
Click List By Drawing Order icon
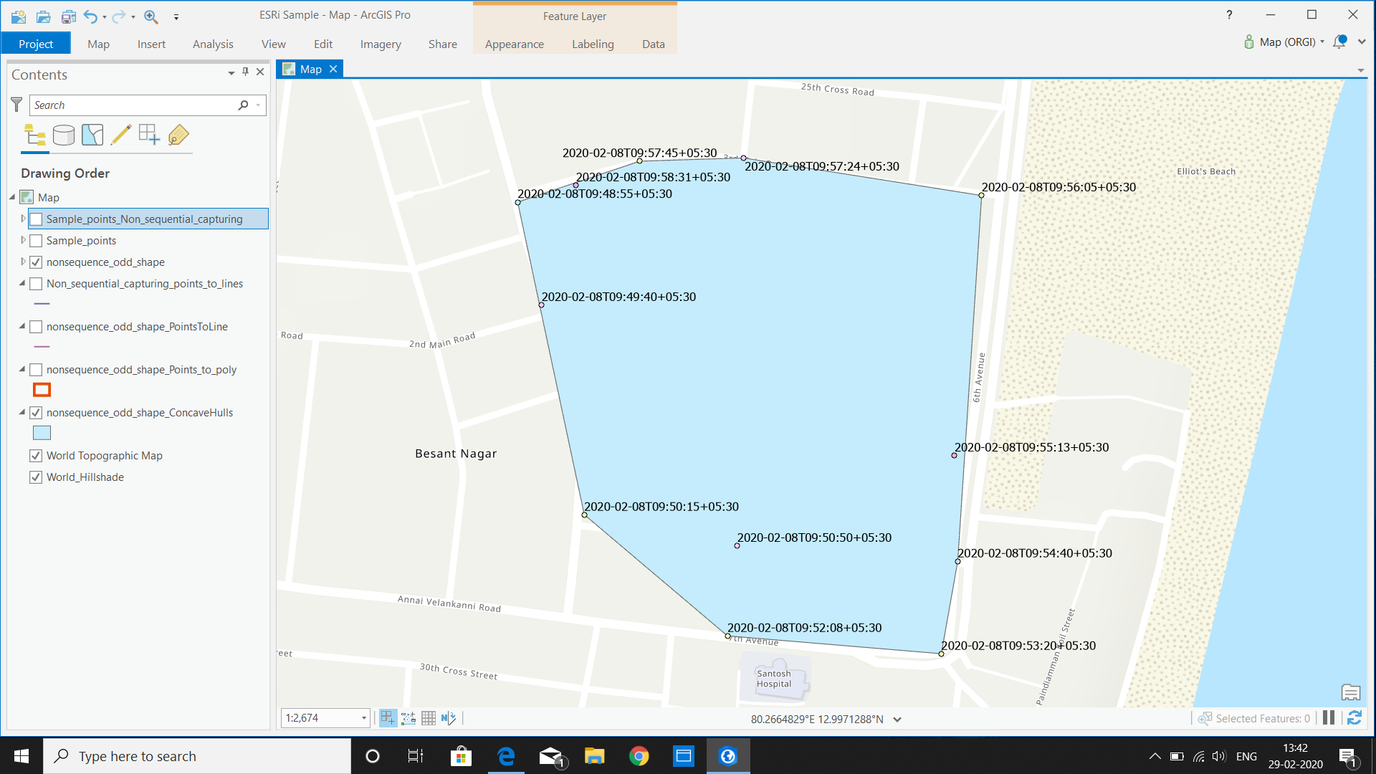click(34, 135)
